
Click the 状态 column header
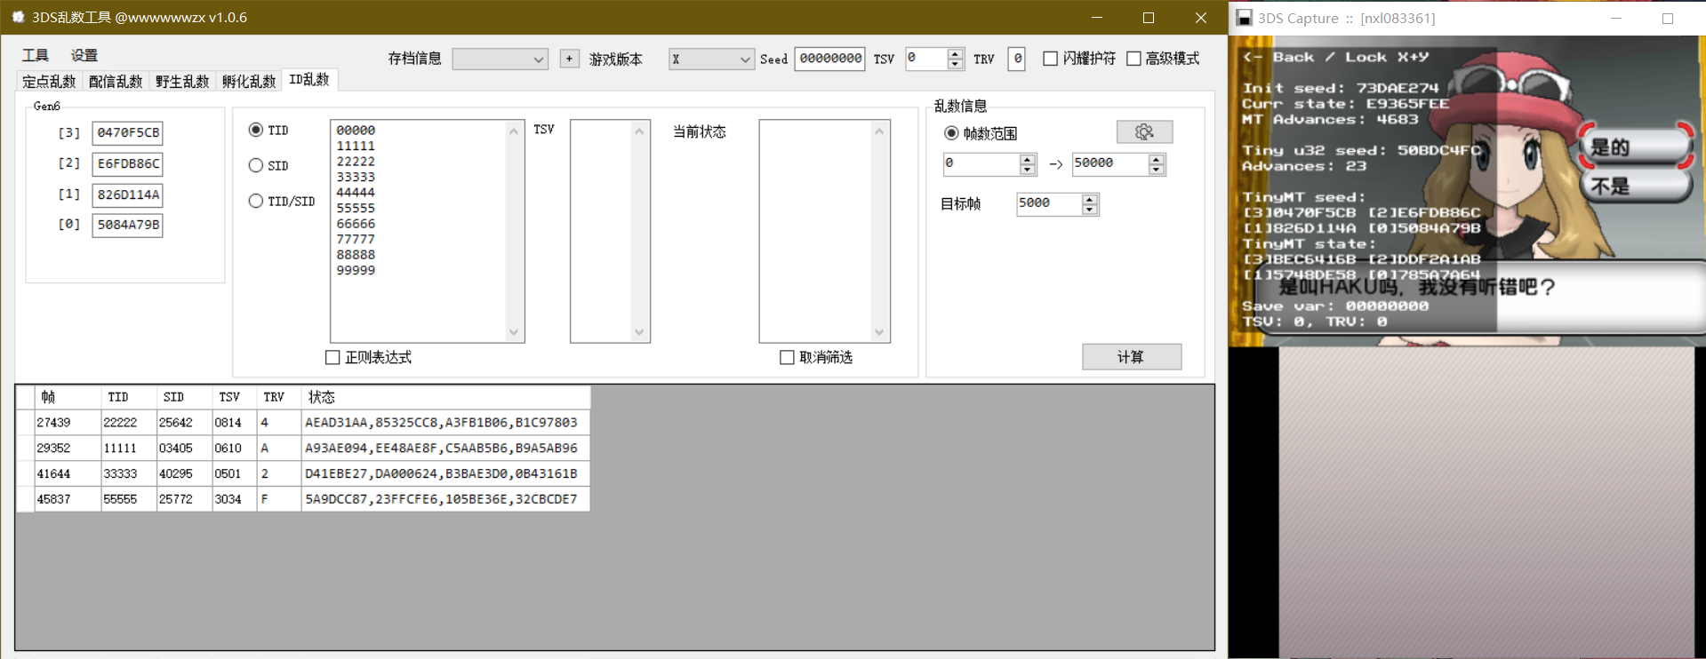click(x=445, y=397)
